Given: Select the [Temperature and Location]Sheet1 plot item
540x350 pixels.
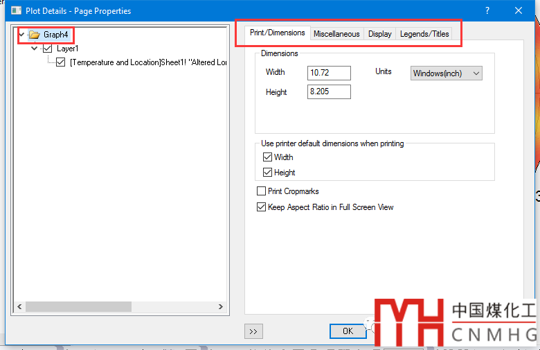Looking at the screenshot, I should (148, 62).
